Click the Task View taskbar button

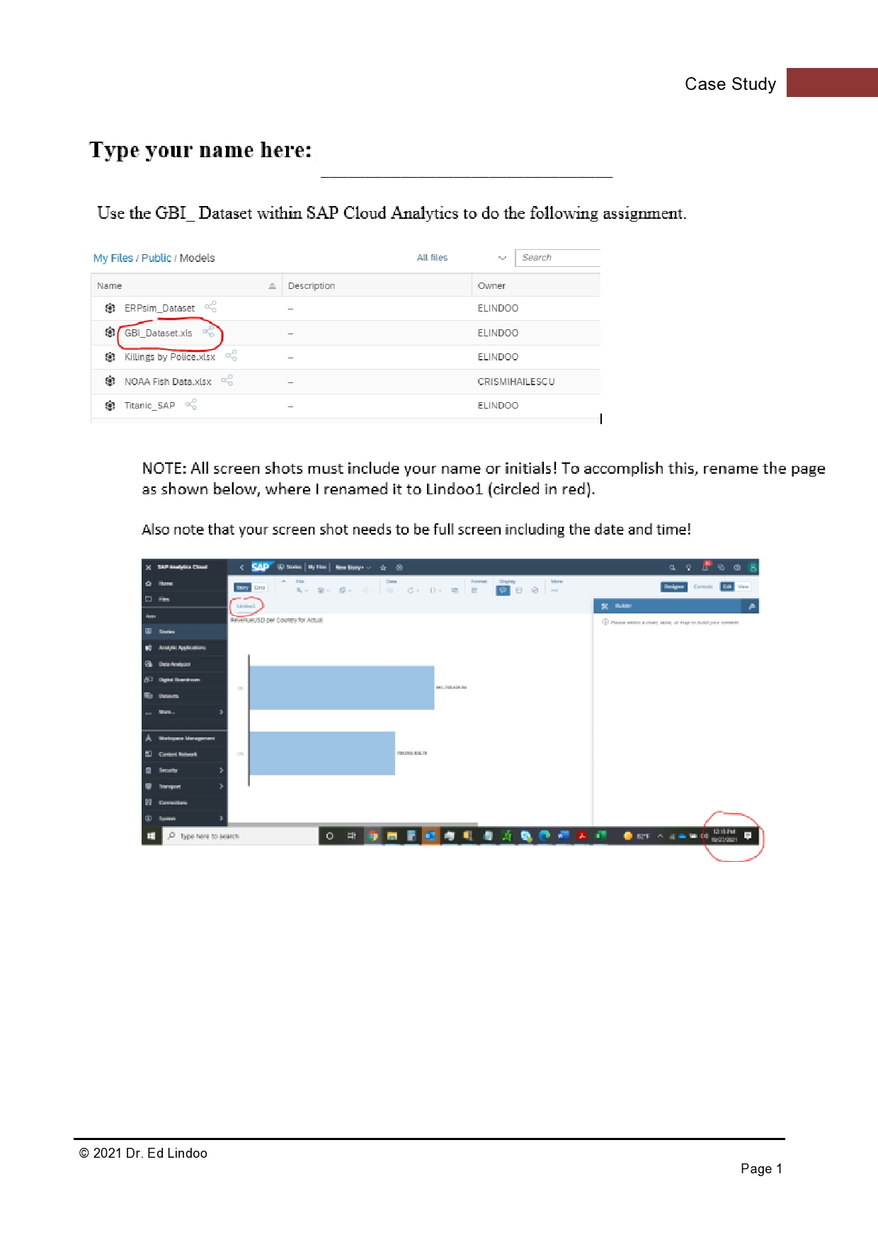[x=351, y=836]
